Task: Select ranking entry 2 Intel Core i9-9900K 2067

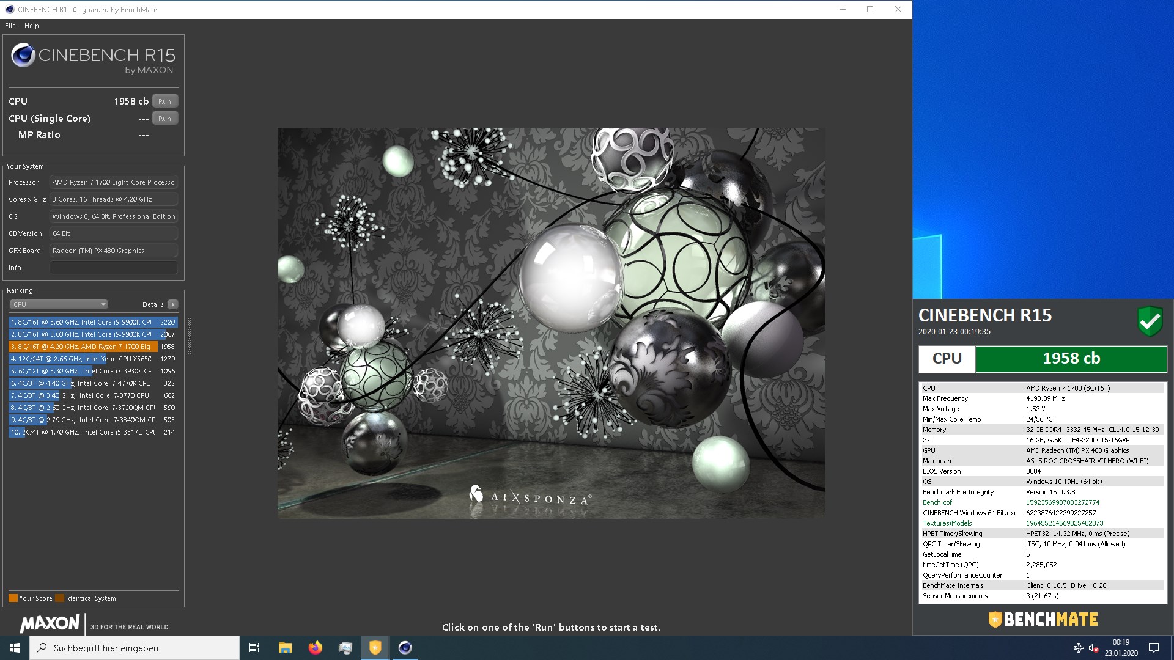Action: [93, 334]
